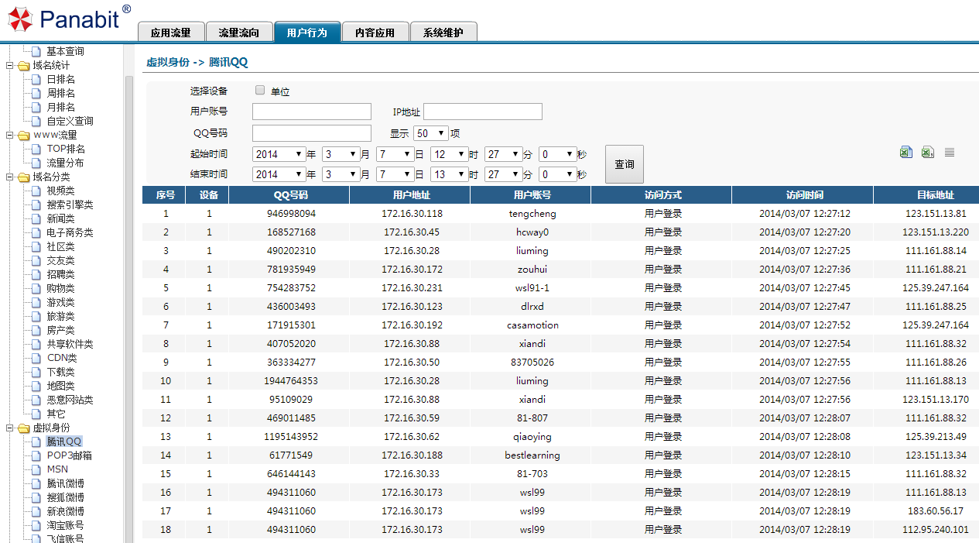The height and width of the screenshot is (543, 979).
Task: Open the 新浪微博 tree entry
Action: pyautogui.click(x=66, y=511)
